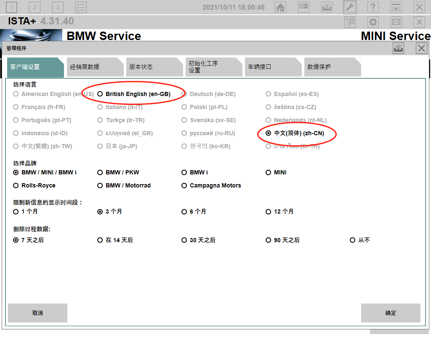Open the download tray icon in top bar
Screen dimensions: 431x337
(x=396, y=7)
